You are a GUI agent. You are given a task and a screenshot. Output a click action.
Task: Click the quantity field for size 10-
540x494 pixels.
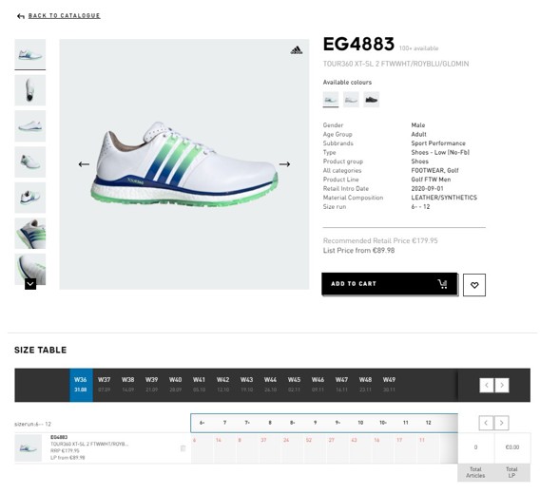click(x=383, y=448)
